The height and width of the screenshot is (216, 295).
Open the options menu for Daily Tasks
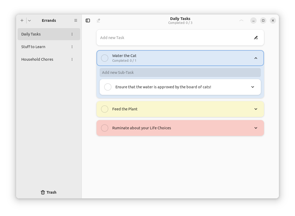(72, 34)
